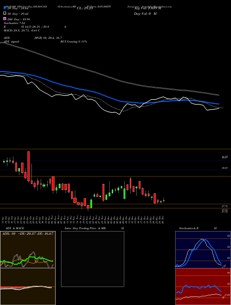Click the 30.49 price axis label

point(225,168)
